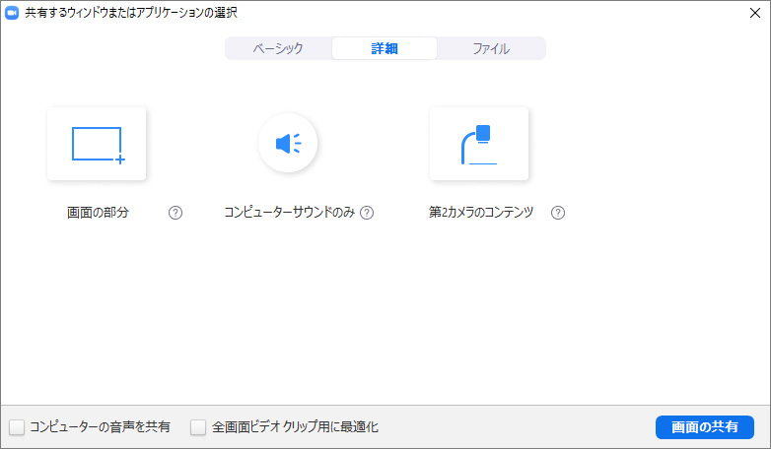This screenshot has width=771, height=449.
Task: Close the share selection dialog
Action: click(x=755, y=13)
